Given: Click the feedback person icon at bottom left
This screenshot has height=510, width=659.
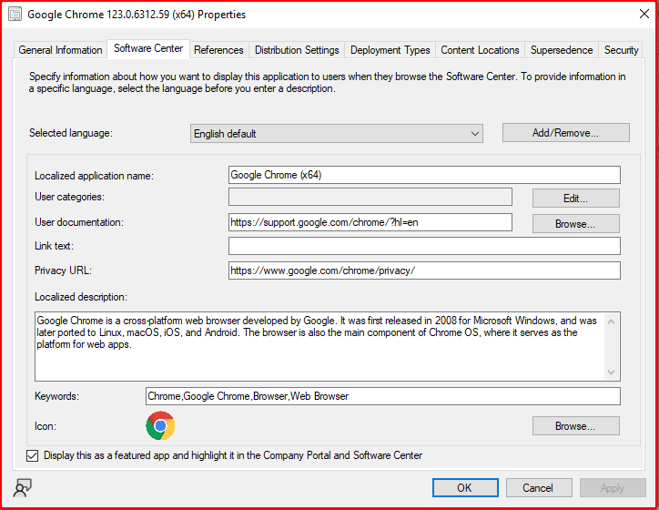Looking at the screenshot, I should click(22, 488).
